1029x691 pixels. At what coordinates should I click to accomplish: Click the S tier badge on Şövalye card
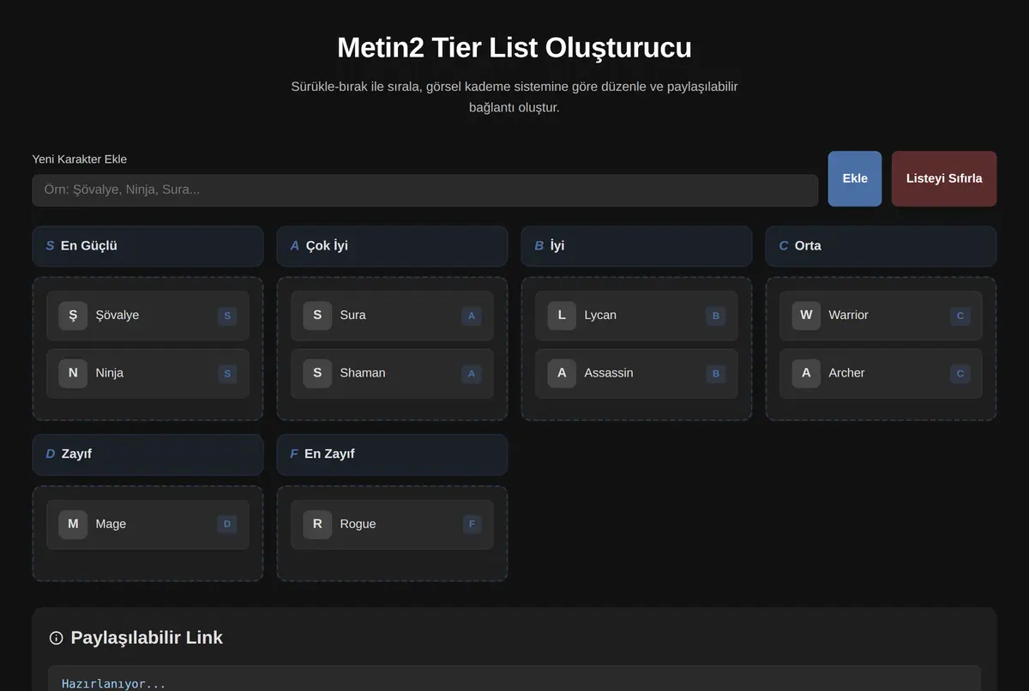227,315
